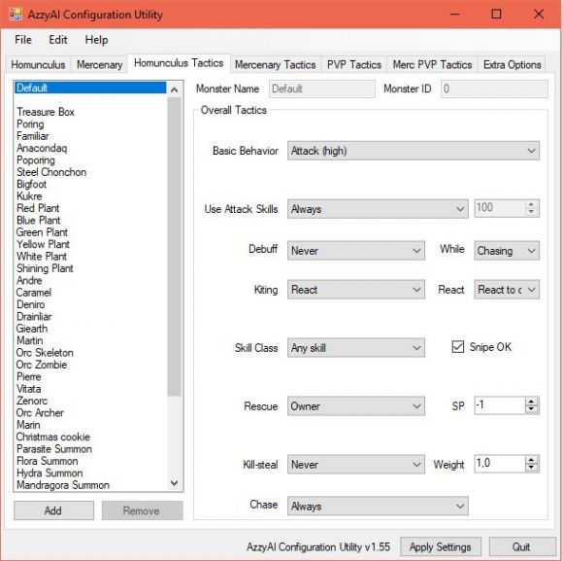Screen dimensions: 563x561
Task: Decrease the SP value with down arrow
Action: point(531,409)
